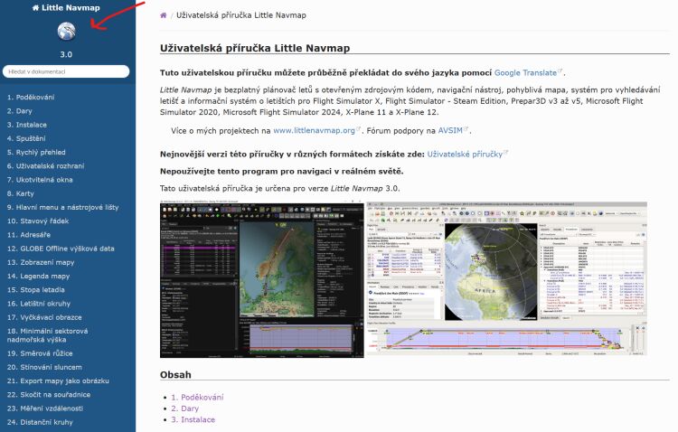Select 20. Stínování sluncem in sidebar
Screen dimensions: 678x432
(x=44, y=367)
